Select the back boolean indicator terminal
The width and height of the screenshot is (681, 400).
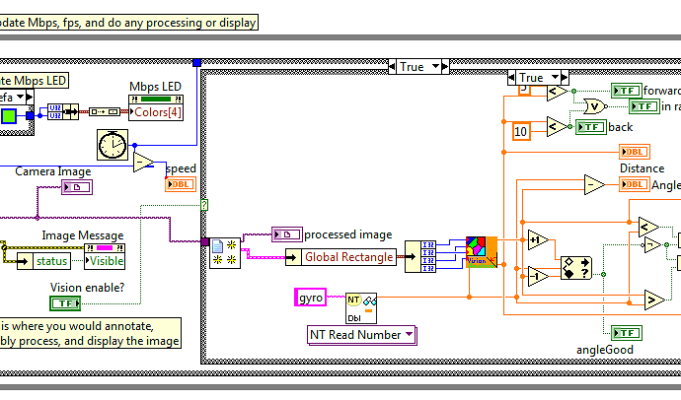pos(591,127)
